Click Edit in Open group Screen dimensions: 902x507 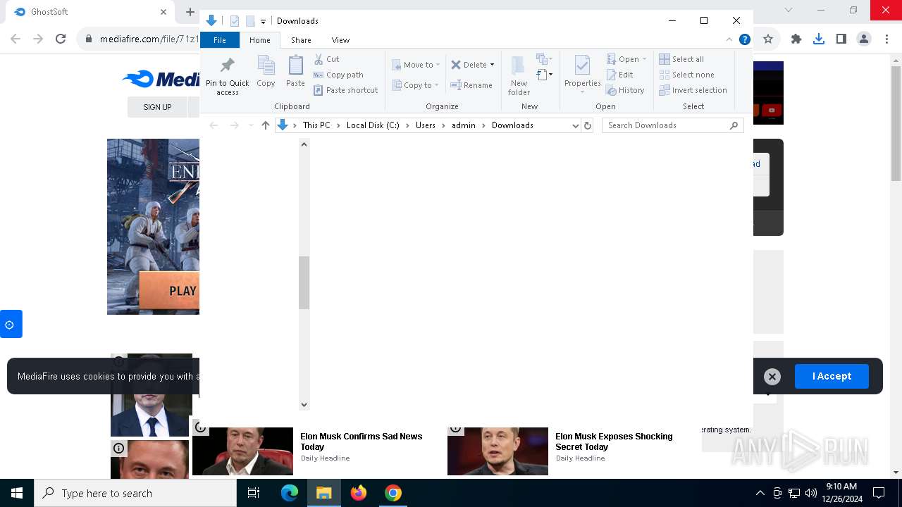pyautogui.click(x=620, y=75)
